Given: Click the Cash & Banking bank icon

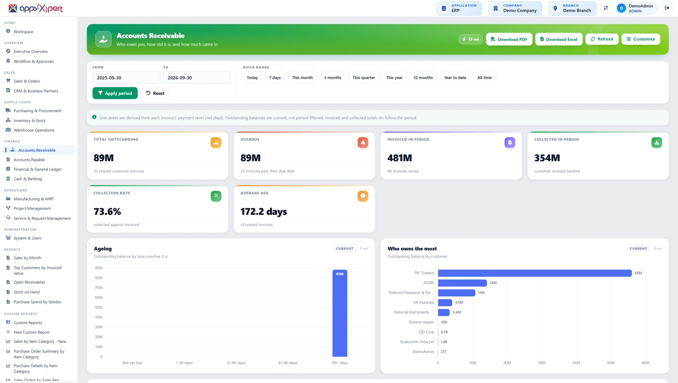Looking at the screenshot, I should pyautogui.click(x=8, y=179).
